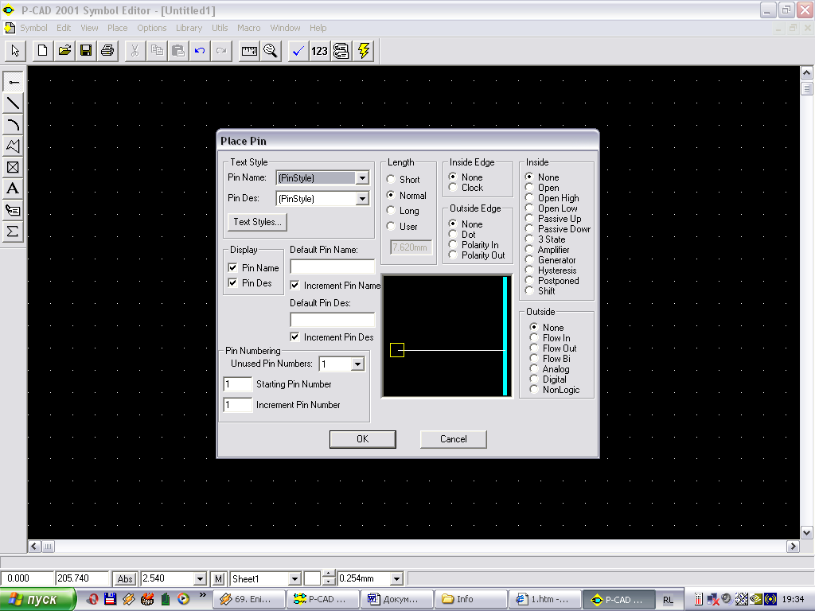Open the Options menu
815x611 pixels.
pos(152,28)
